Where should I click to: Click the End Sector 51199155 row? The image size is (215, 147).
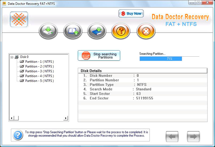(x=143, y=98)
